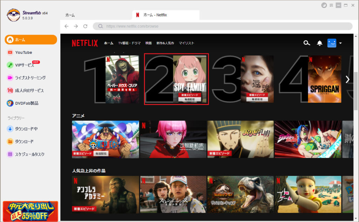Open Netflix search

pos(307,43)
